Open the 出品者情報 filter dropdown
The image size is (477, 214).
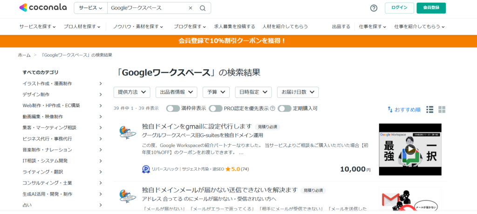click(177, 92)
